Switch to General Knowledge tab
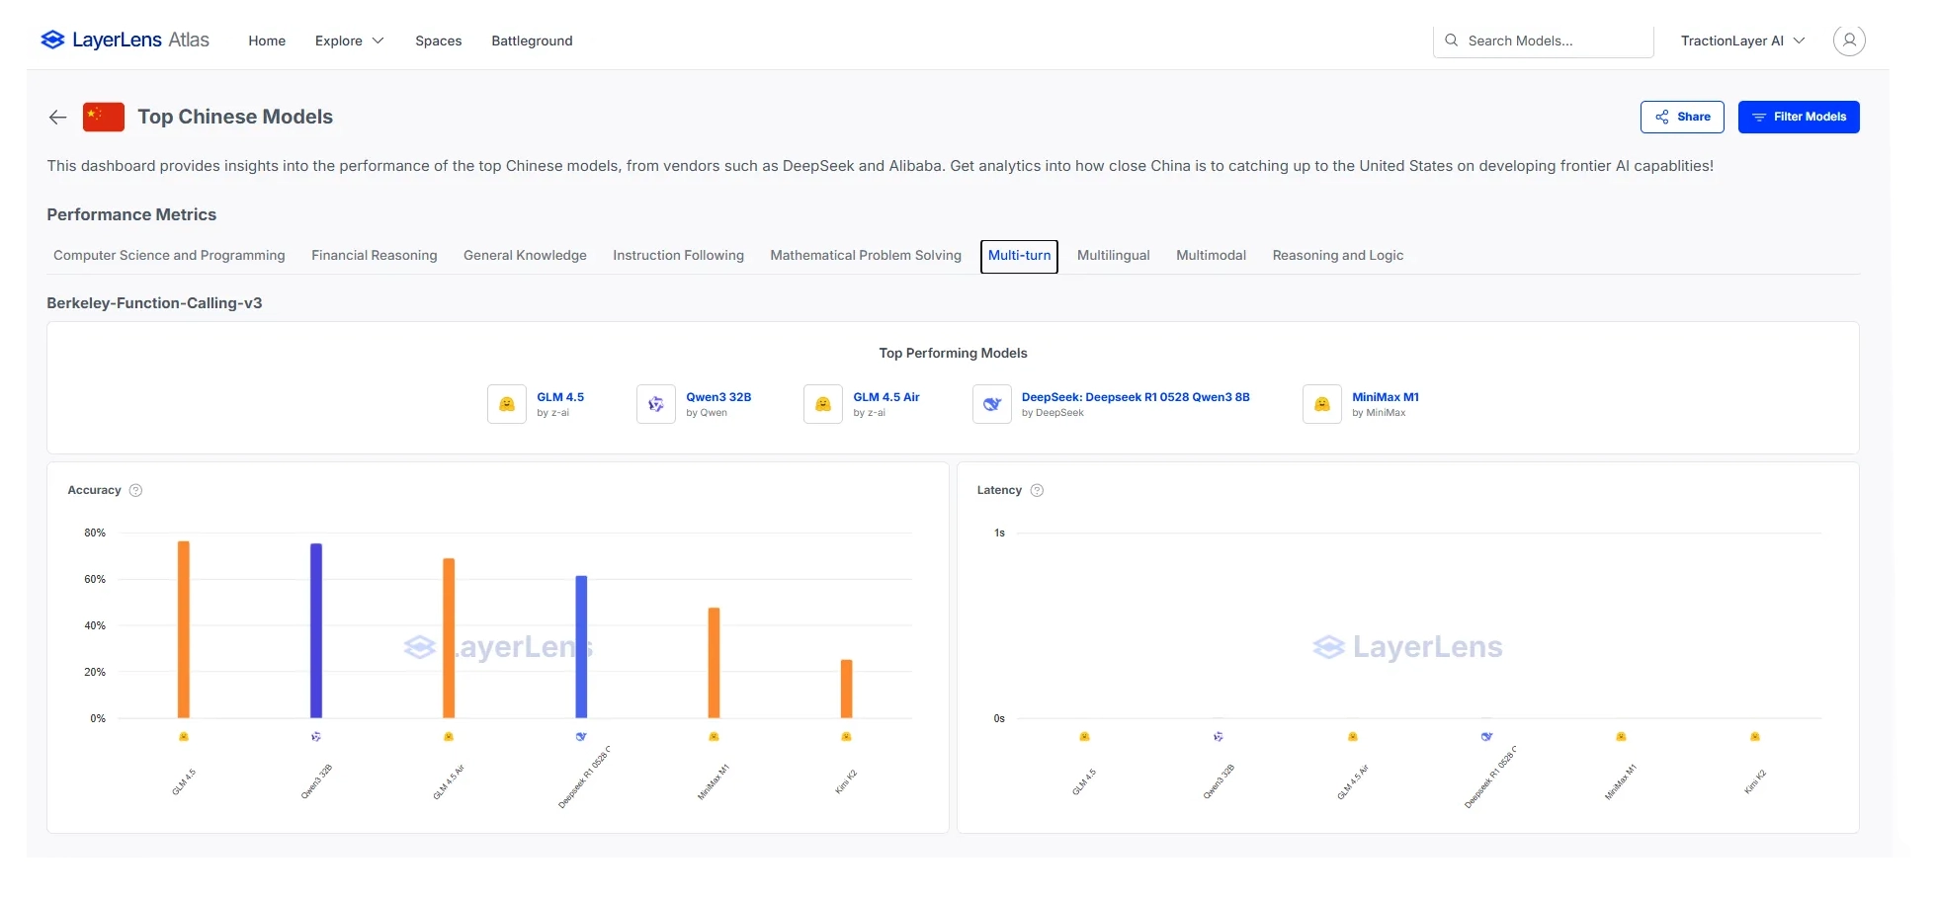The image size is (1937, 902). [x=525, y=255]
